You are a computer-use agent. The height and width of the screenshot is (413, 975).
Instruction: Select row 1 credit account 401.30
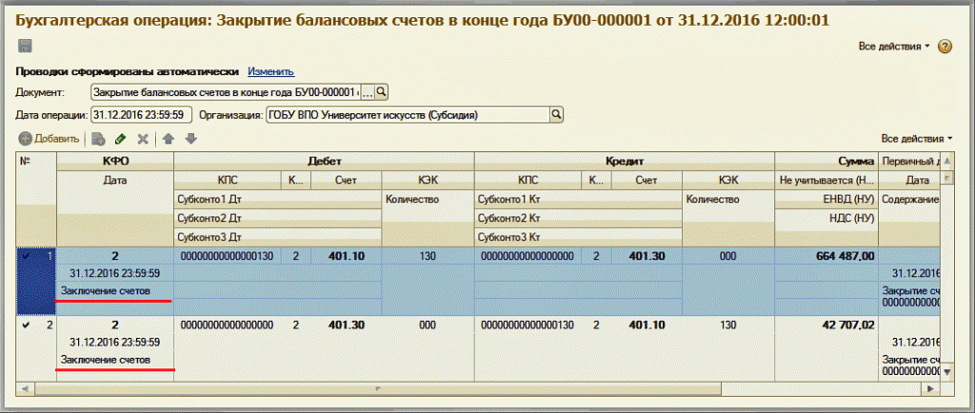pos(647,256)
